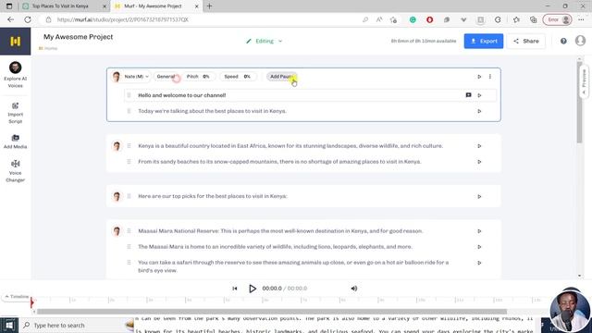Viewport: 592px width, 333px height.
Task: Open the Editing mode dropdown
Action: point(265,41)
